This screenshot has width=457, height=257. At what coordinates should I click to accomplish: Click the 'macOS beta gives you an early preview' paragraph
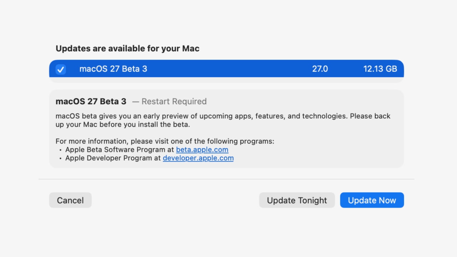[x=223, y=120]
